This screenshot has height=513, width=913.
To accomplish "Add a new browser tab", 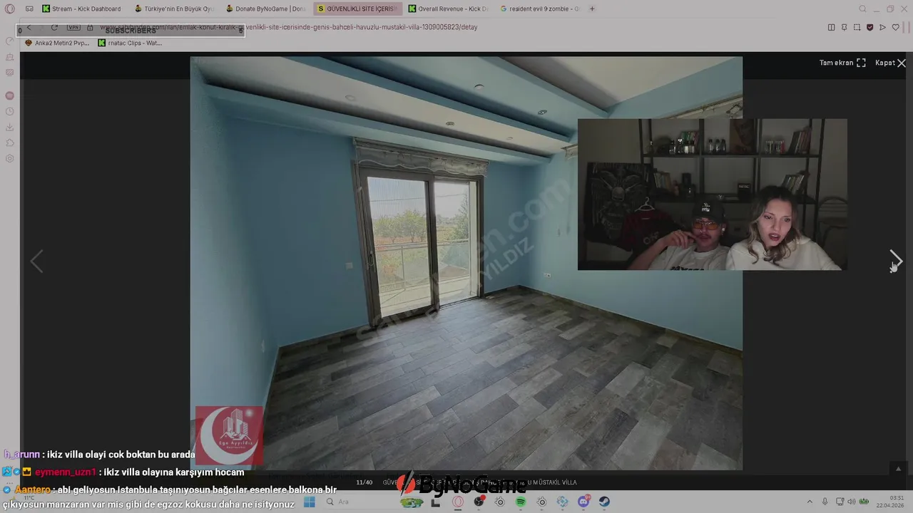I will [x=592, y=9].
